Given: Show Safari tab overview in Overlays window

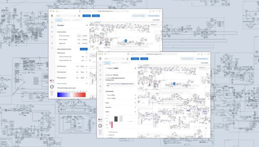Looking at the screenshot, I should (160, 11).
